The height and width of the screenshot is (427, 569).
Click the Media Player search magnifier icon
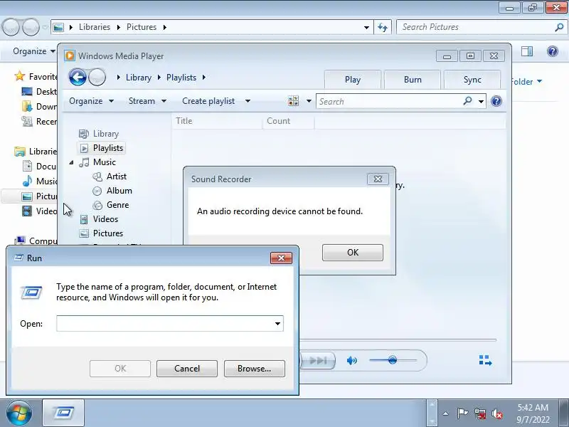pos(468,100)
